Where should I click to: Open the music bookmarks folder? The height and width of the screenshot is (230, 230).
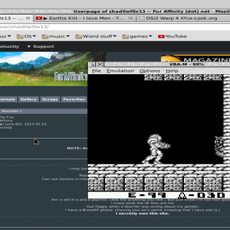coord(56,36)
